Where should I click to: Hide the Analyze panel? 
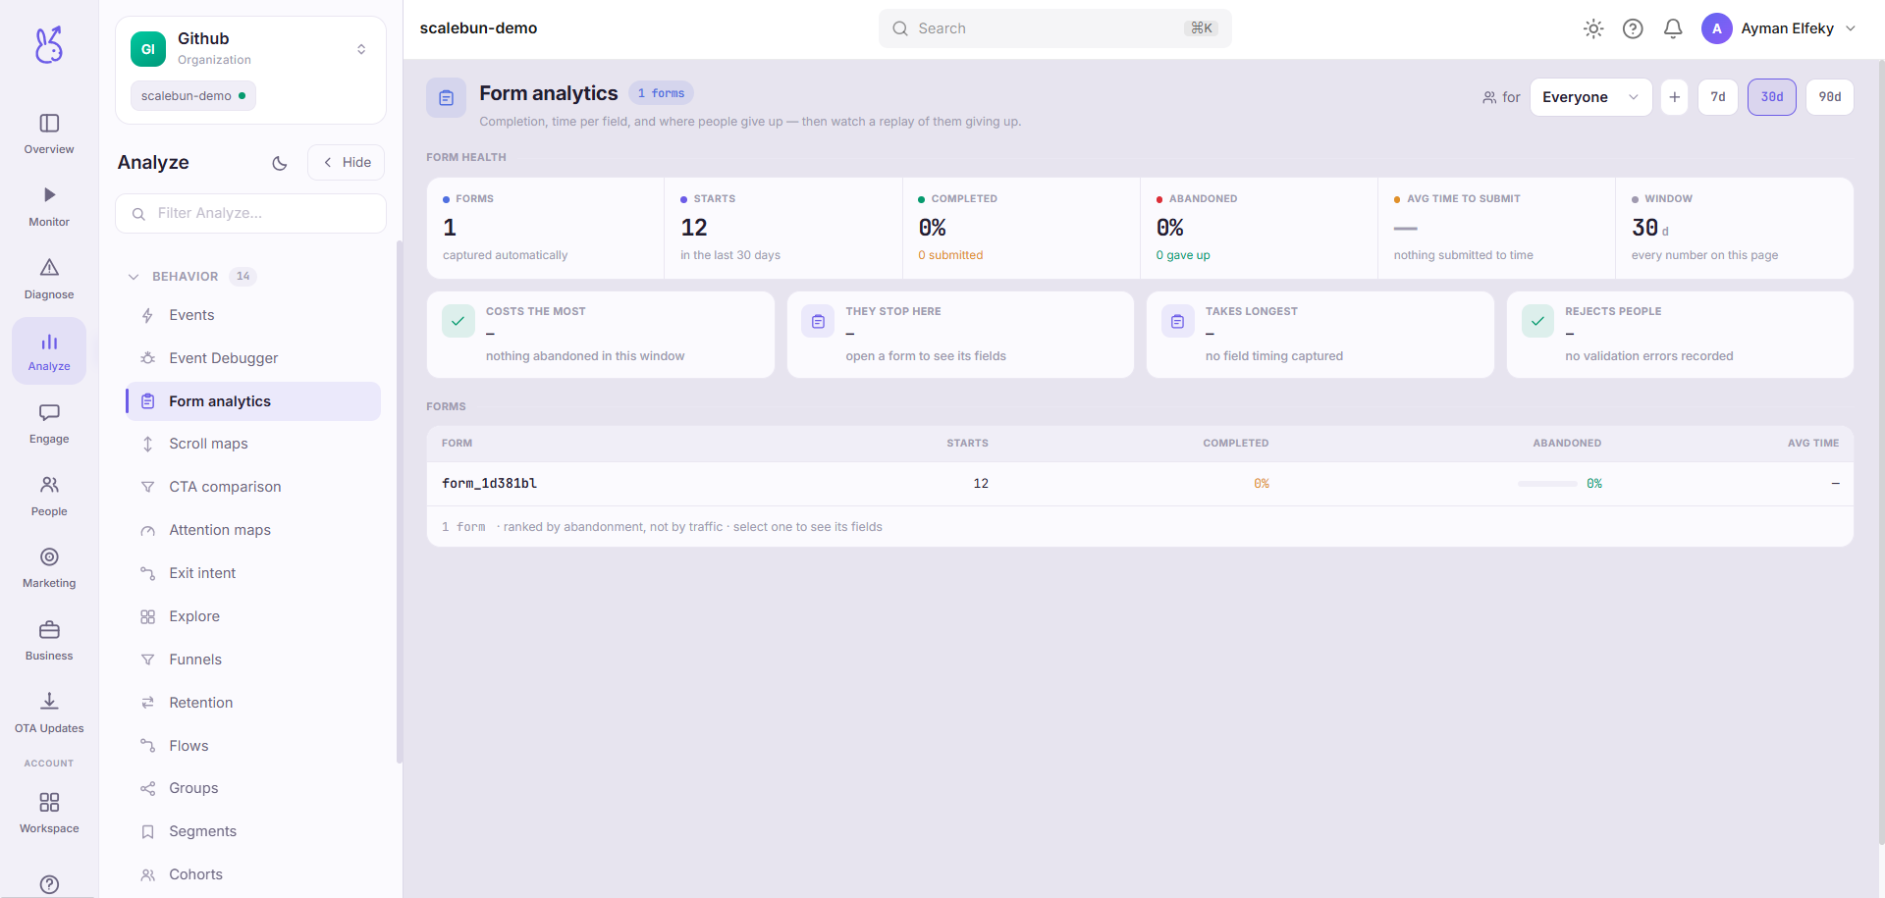(x=347, y=163)
